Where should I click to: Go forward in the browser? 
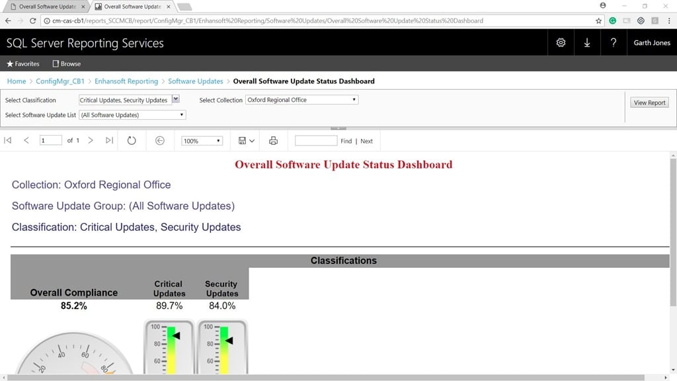pyautogui.click(x=20, y=21)
